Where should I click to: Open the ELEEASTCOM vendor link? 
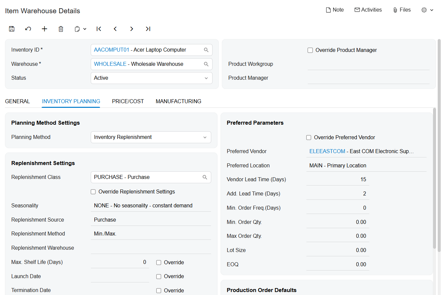coord(327,151)
